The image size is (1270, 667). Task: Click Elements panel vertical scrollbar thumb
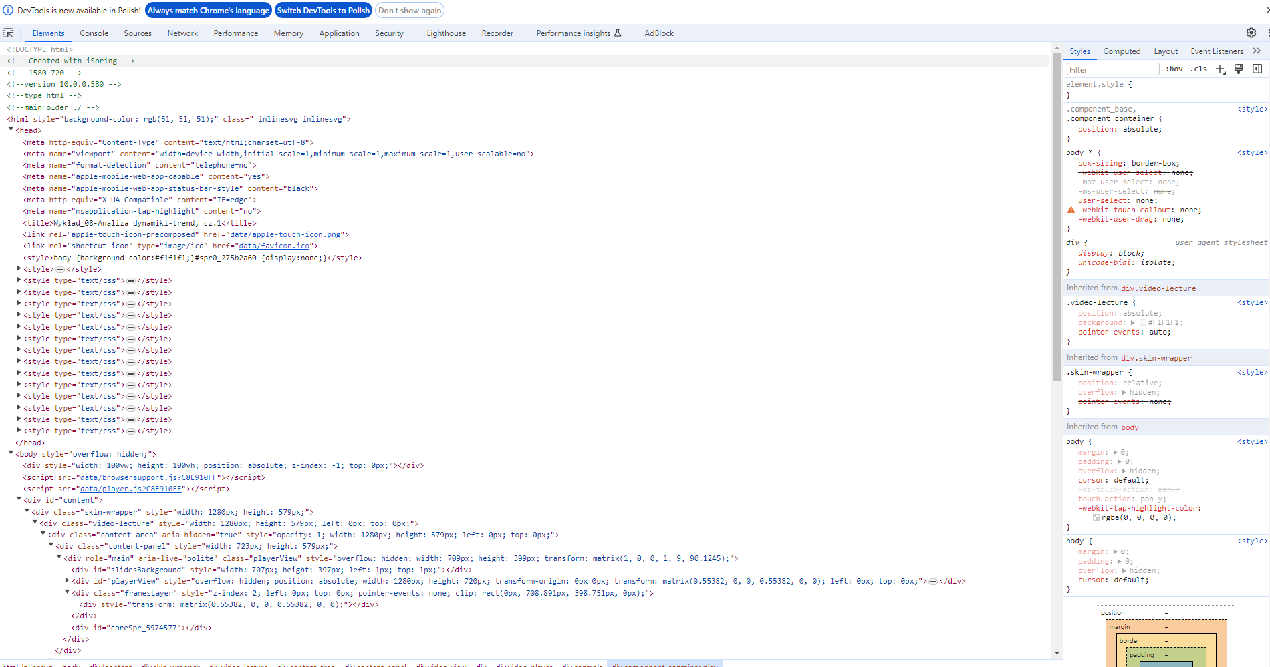pyautogui.click(x=1057, y=218)
